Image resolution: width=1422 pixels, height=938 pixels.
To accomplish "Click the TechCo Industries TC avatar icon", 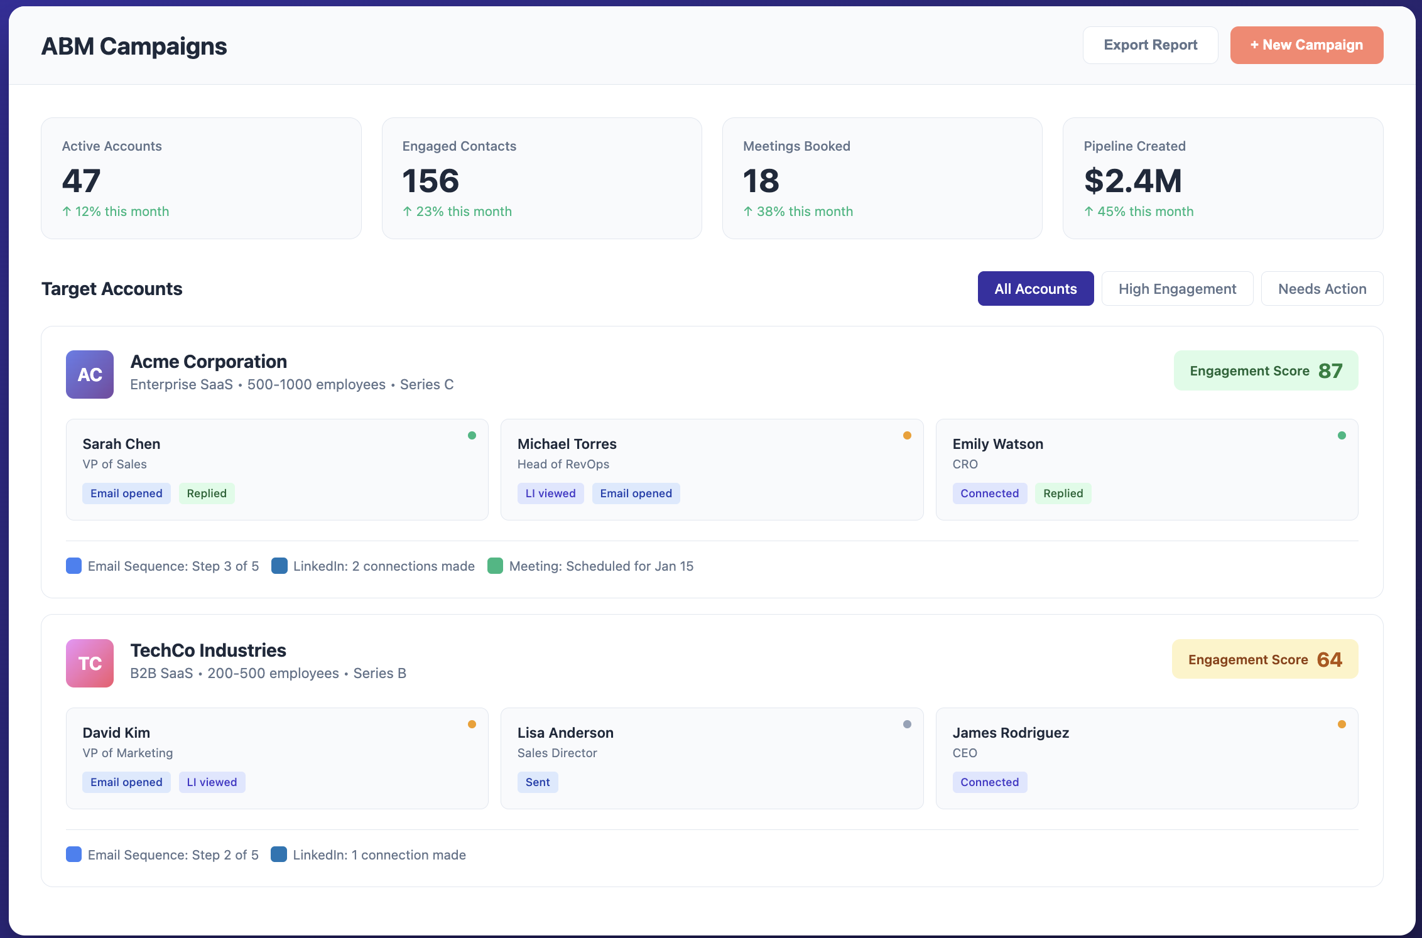I will (90, 663).
